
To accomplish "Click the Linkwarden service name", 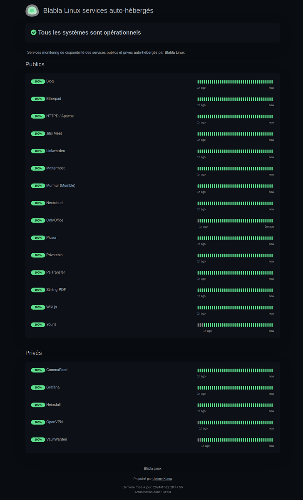I will tap(55, 151).
